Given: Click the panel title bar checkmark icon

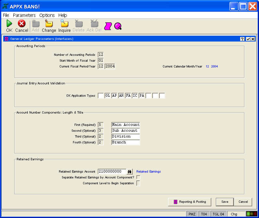Looking at the screenshot, I should [248, 39].
